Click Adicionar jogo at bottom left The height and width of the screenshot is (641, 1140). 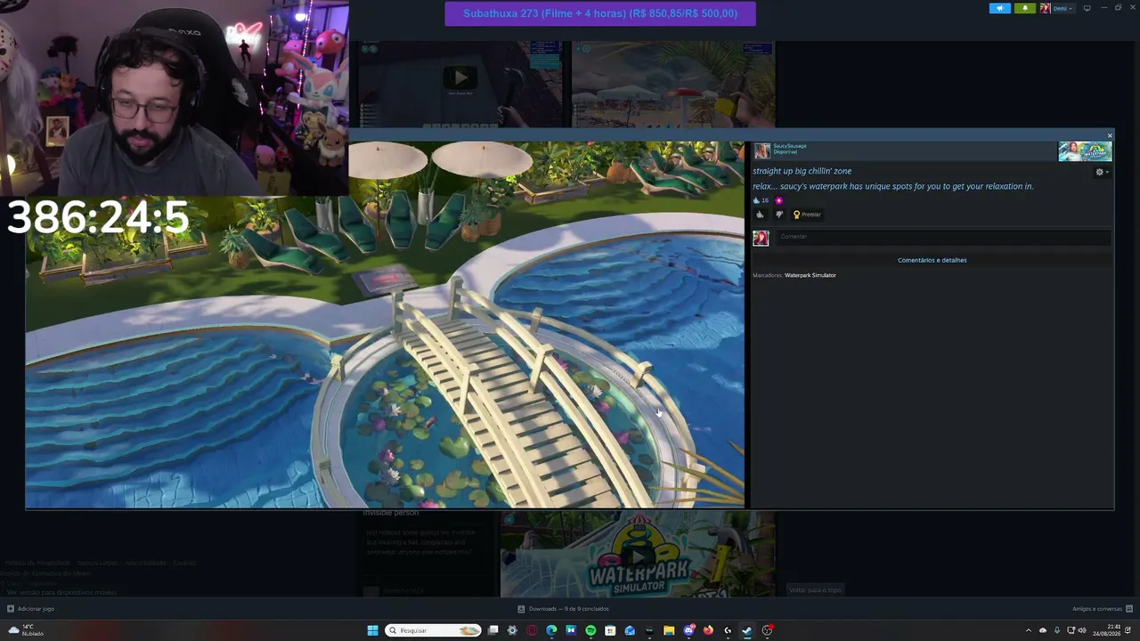click(x=30, y=609)
